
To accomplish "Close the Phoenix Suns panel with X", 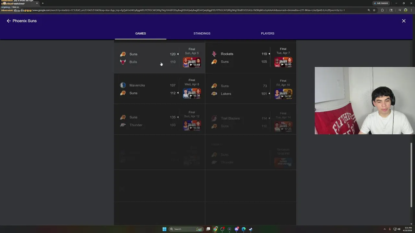I will (x=404, y=21).
